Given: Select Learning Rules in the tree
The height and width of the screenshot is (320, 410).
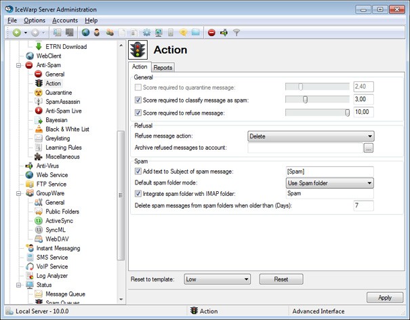Looking at the screenshot, I should 64,148.
